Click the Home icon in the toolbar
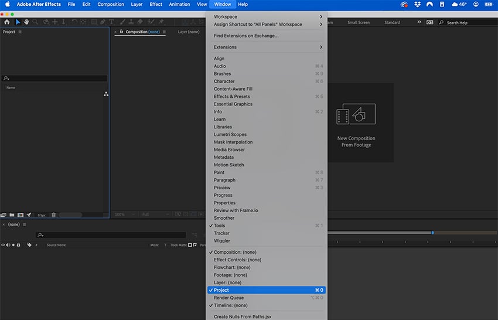 click(6, 22)
